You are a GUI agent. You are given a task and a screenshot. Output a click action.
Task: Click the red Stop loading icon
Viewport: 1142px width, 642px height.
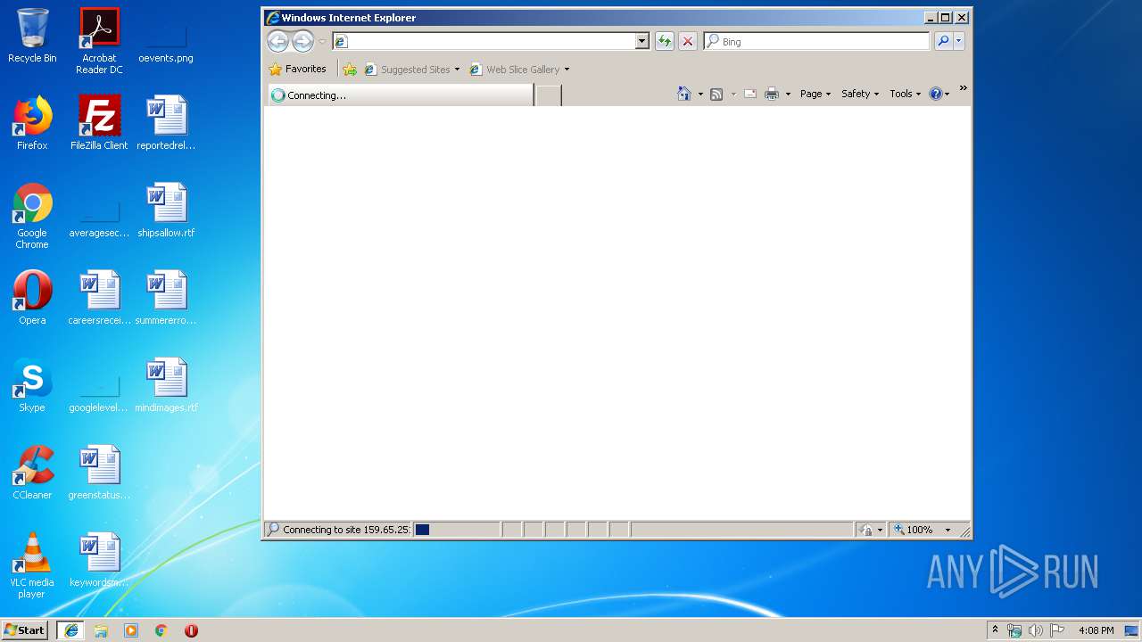pos(687,41)
